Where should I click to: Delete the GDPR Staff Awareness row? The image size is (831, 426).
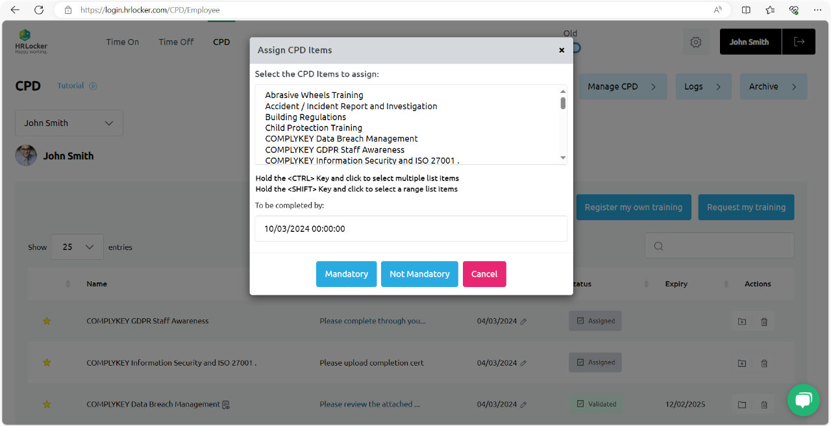[764, 321]
